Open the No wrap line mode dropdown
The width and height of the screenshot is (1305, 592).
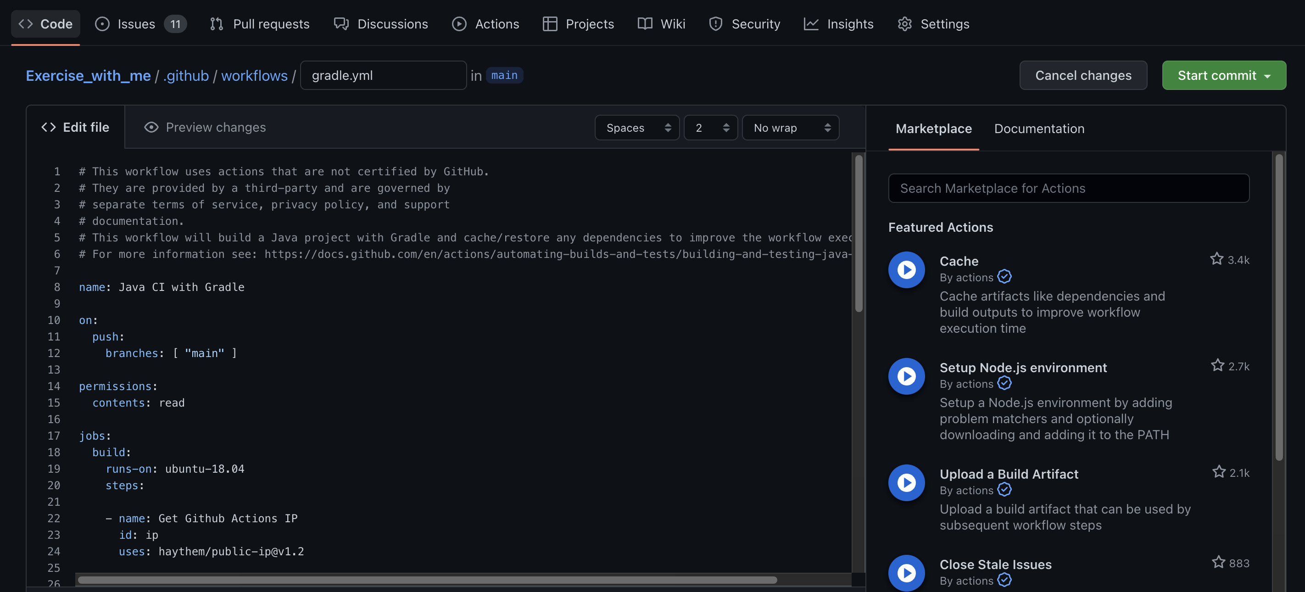(790, 128)
